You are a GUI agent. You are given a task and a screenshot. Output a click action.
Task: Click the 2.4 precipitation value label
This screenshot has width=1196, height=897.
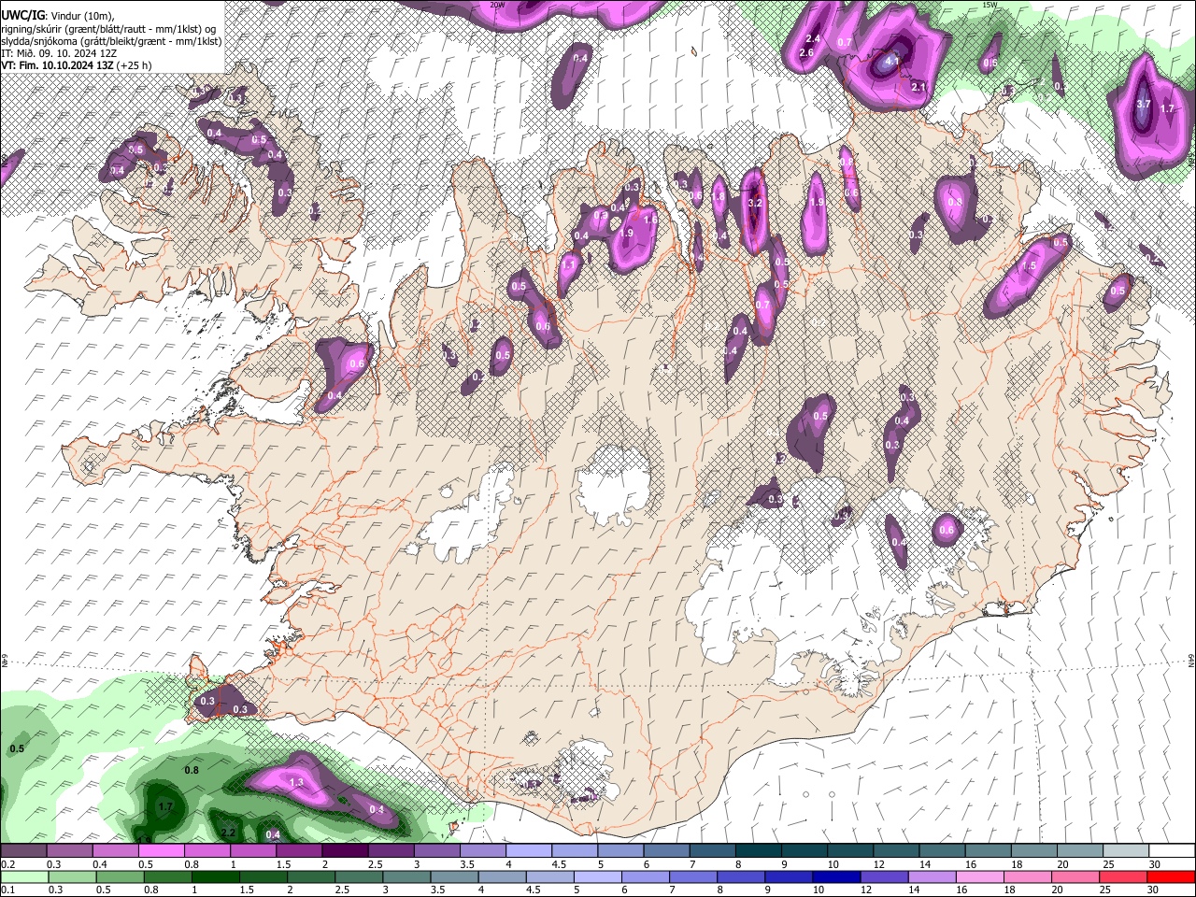813,38
